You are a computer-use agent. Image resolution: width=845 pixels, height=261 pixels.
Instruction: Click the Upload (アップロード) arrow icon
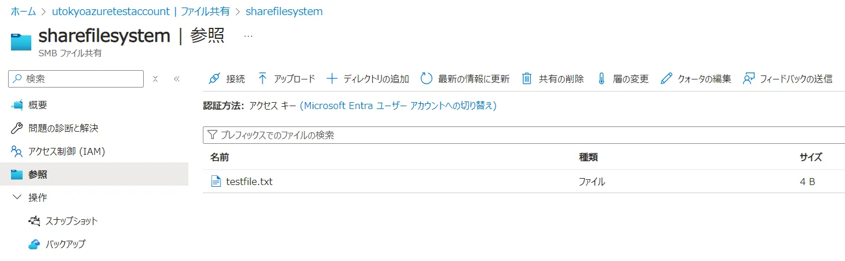[263, 79]
